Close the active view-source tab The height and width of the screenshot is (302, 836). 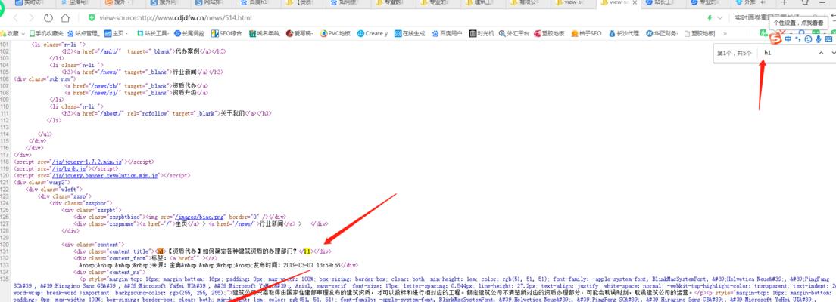pos(635,3)
